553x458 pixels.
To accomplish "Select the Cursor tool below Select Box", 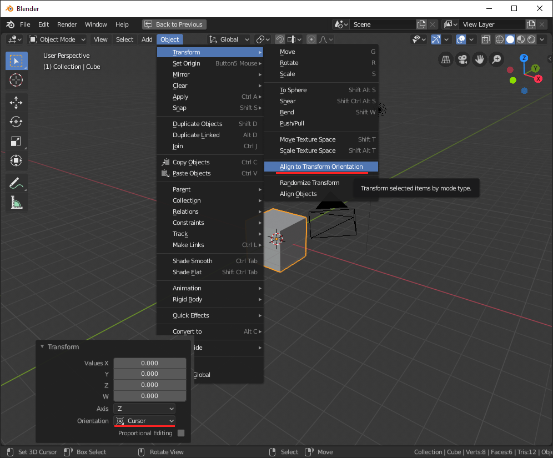I will point(16,80).
